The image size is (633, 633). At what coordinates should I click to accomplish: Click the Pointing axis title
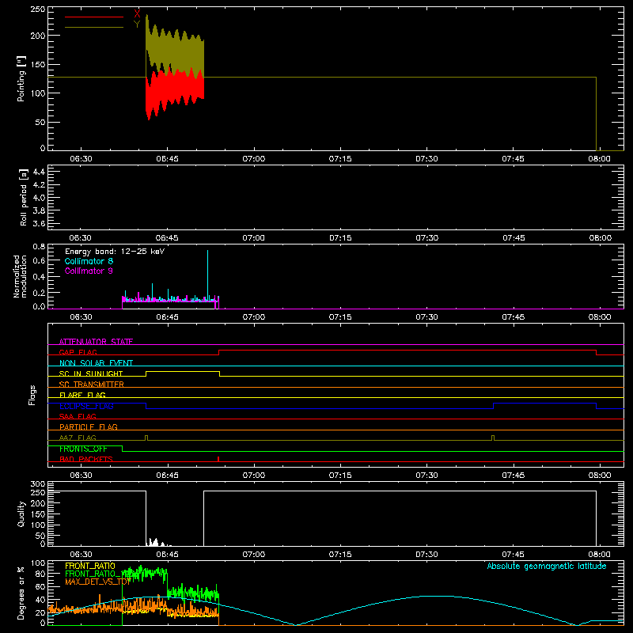(21, 78)
